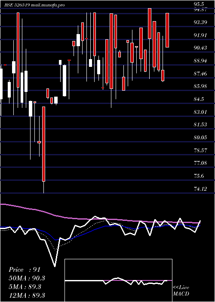Select the 84.5 price axis label

199,99
